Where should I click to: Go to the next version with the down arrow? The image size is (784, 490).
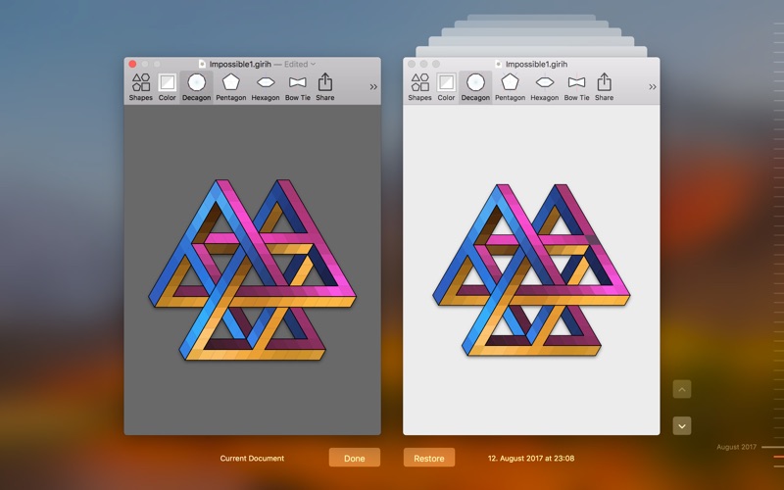point(682,425)
